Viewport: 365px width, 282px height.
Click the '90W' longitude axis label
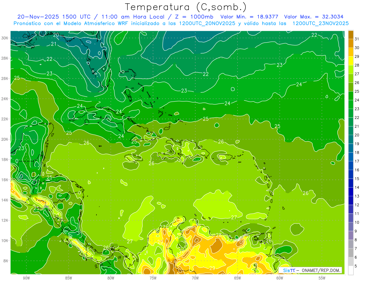click(26, 278)
